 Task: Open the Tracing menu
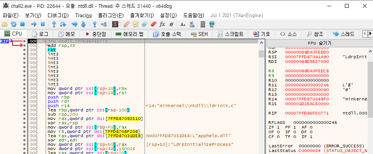pos(84,16)
